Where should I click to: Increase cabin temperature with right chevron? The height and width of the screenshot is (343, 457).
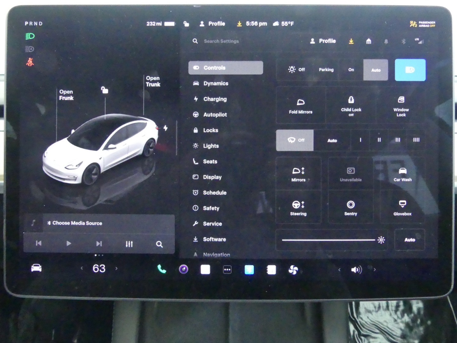[x=116, y=269]
